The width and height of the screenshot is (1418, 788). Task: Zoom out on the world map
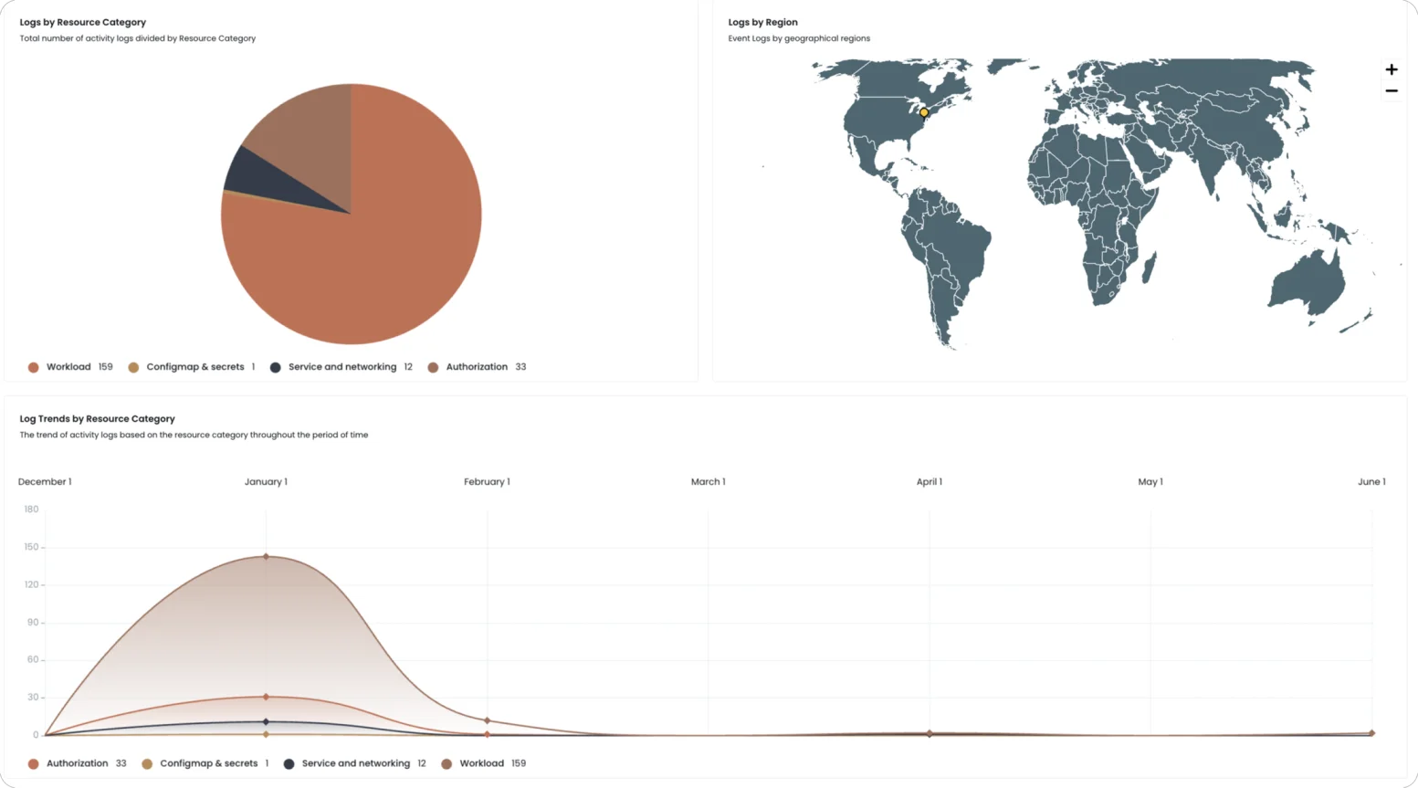point(1391,91)
